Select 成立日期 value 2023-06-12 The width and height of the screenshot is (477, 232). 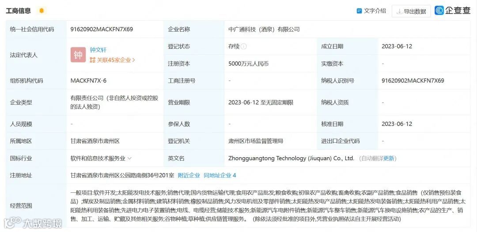point(397,46)
